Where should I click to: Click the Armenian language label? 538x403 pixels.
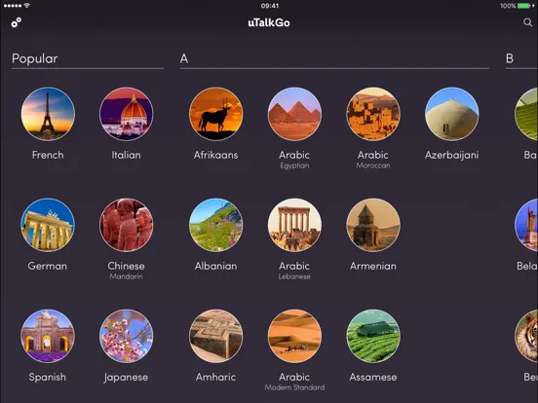[373, 266]
